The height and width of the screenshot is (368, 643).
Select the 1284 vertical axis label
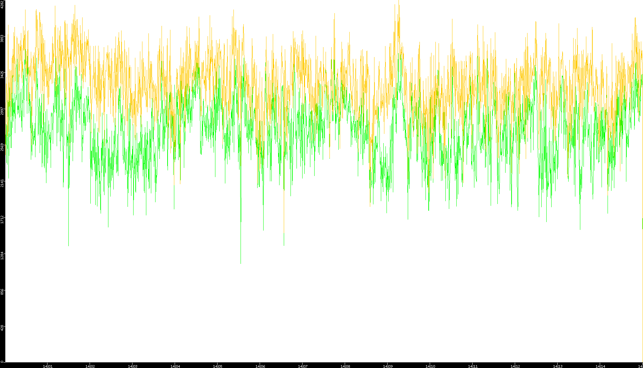tap(2, 255)
